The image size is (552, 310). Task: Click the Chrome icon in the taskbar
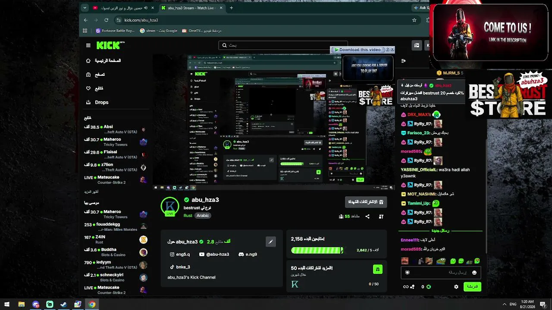tap(92, 304)
